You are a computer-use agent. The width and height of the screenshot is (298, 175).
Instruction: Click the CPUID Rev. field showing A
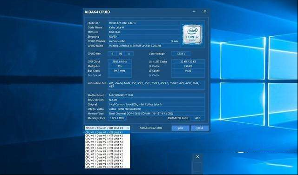point(129,54)
